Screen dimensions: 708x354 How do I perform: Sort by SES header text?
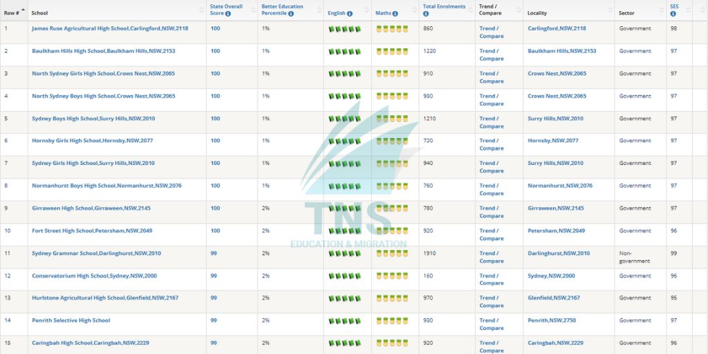(674, 7)
